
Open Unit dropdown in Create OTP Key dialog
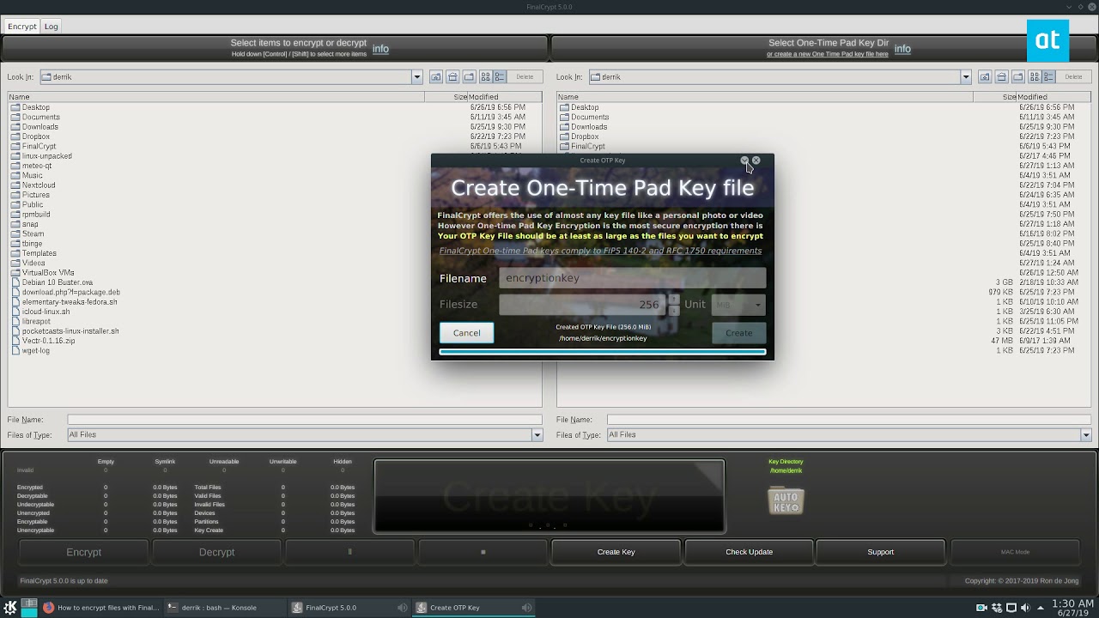pyautogui.click(x=738, y=305)
